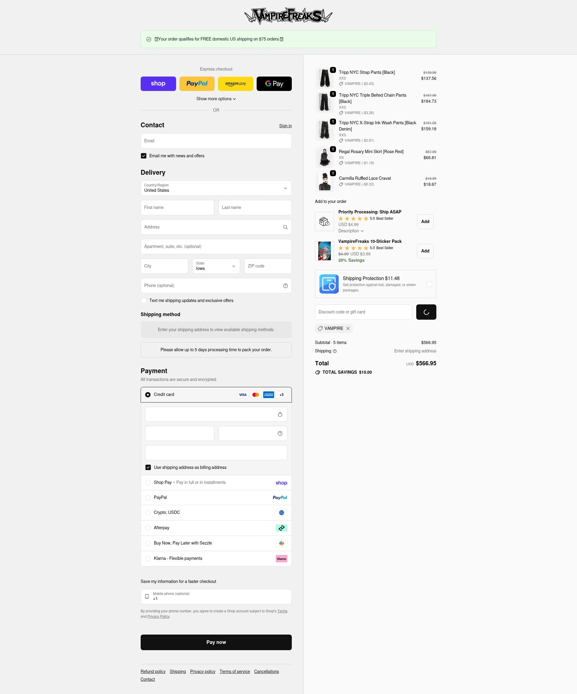Uncheck Email me with news and offers

tap(144, 156)
